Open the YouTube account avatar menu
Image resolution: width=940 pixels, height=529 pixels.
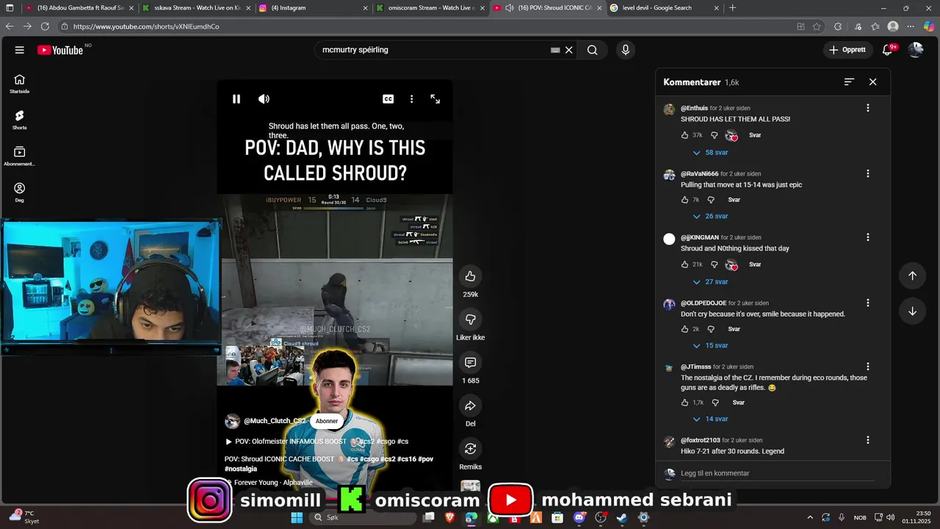[x=916, y=50]
